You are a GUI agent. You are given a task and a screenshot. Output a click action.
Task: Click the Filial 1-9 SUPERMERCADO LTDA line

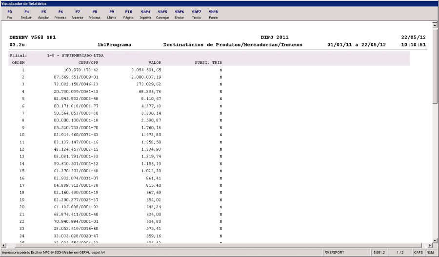coord(57,56)
